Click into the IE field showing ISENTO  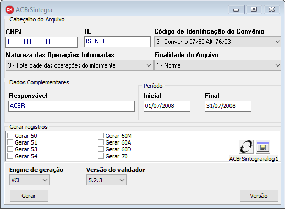pos(117,41)
